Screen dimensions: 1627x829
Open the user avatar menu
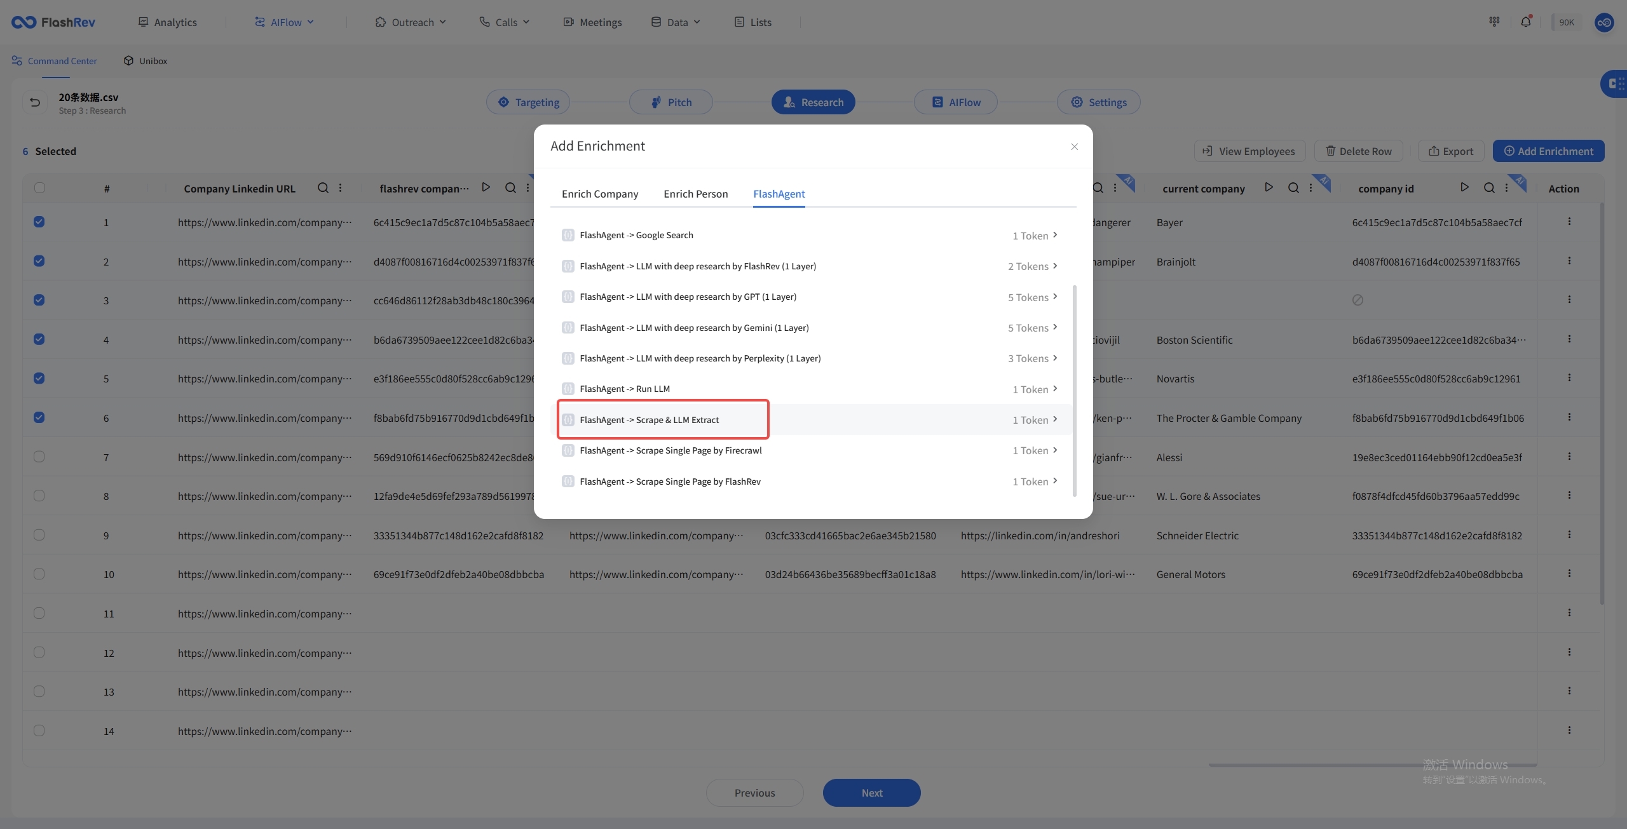tap(1604, 22)
